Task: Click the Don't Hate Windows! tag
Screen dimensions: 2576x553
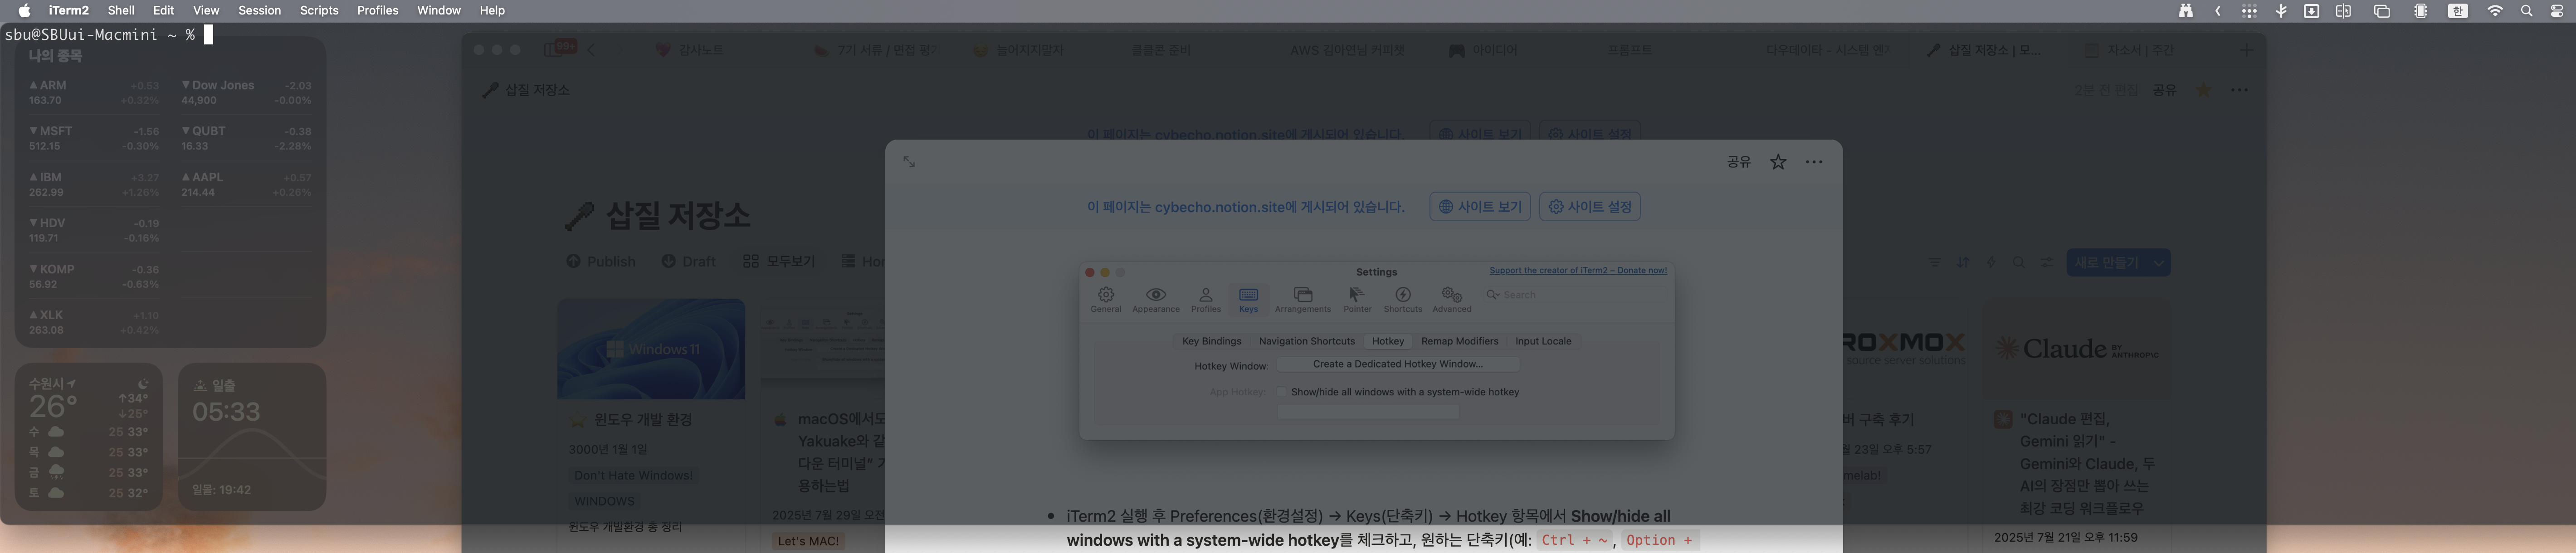Action: pyautogui.click(x=633, y=475)
